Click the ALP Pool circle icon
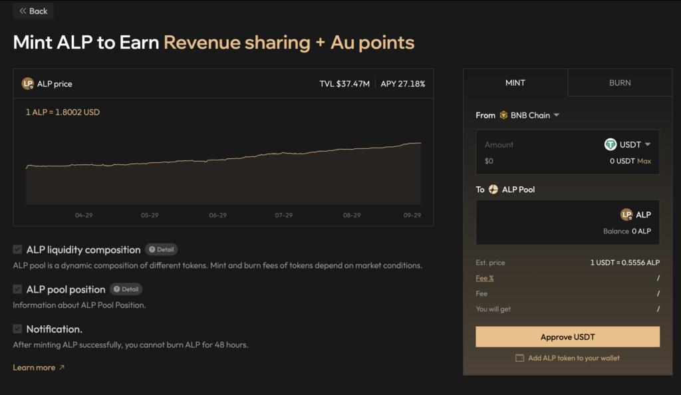The image size is (681, 395). click(493, 190)
